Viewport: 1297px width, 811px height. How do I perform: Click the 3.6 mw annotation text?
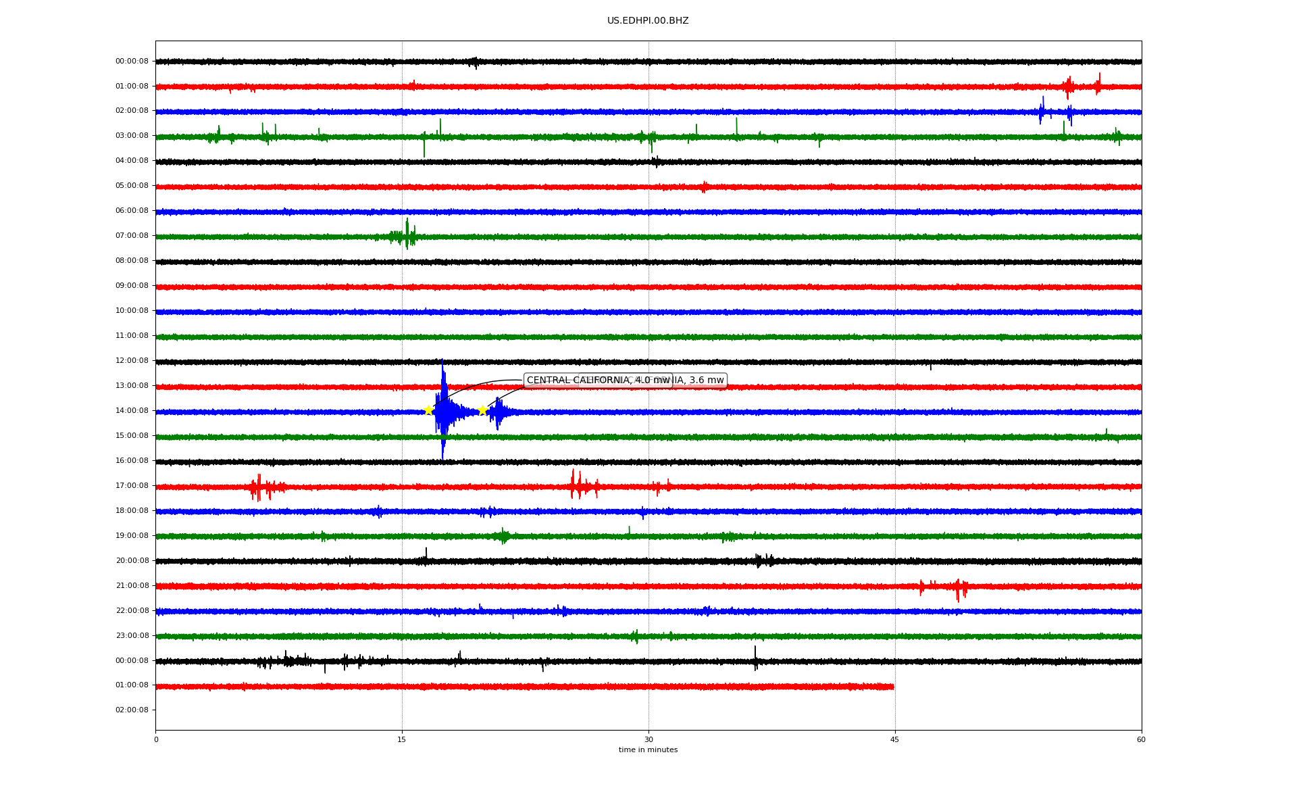pyautogui.click(x=706, y=380)
